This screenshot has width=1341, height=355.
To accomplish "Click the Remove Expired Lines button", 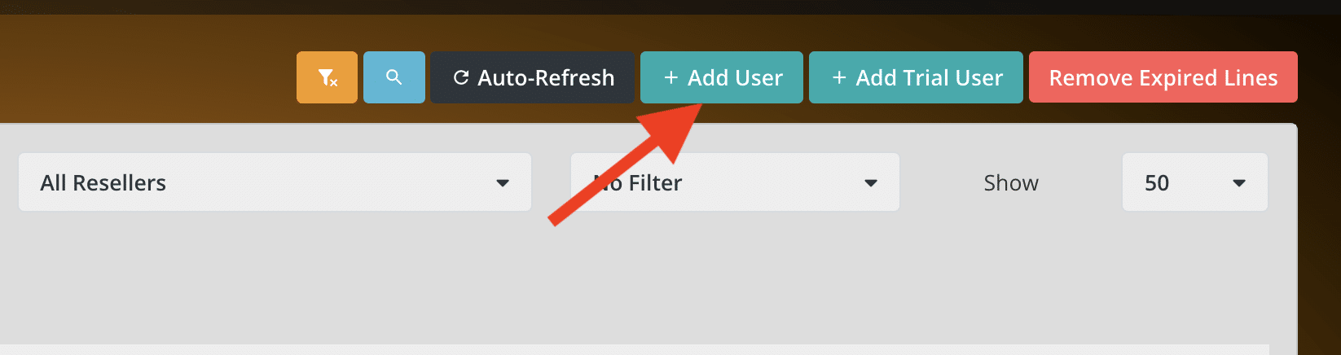I will point(1163,77).
